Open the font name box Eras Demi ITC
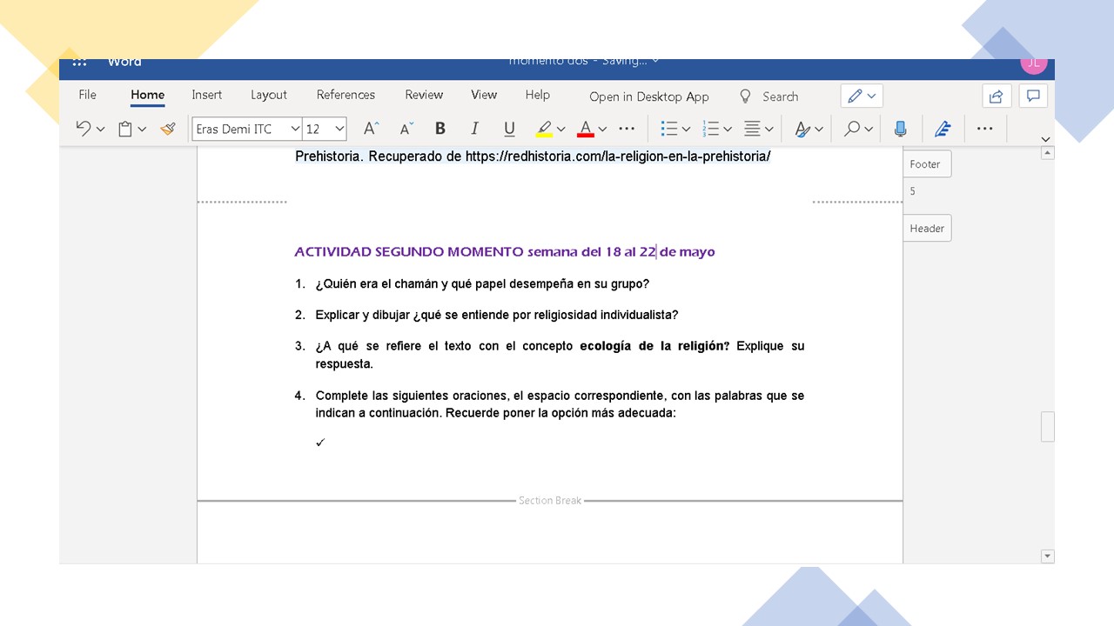This screenshot has height=626, width=1114. (x=247, y=129)
